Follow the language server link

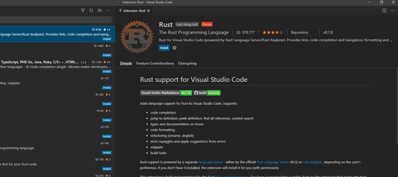[211, 162]
